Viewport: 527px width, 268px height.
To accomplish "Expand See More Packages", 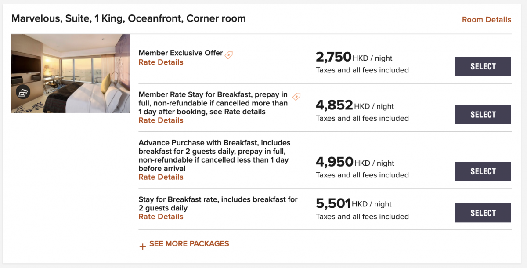I will pos(189,243).
